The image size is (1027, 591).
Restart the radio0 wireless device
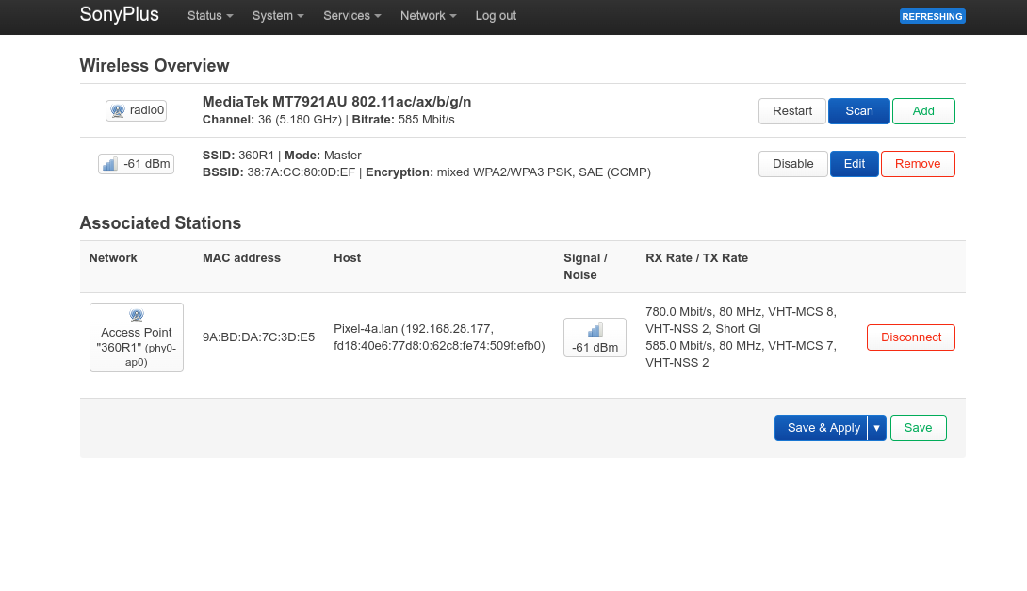(x=792, y=111)
